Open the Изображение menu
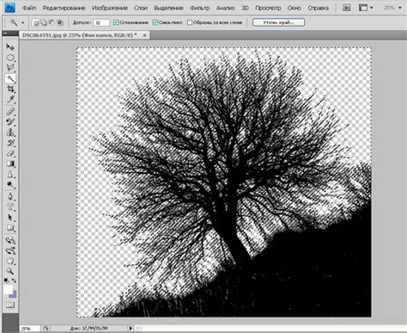Image resolution: width=407 pixels, height=333 pixels. [x=110, y=8]
